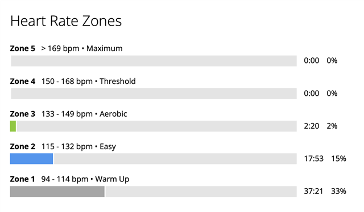The image size is (364, 212).
Task: Click the Zone 3 2% percentage
Action: [332, 126]
